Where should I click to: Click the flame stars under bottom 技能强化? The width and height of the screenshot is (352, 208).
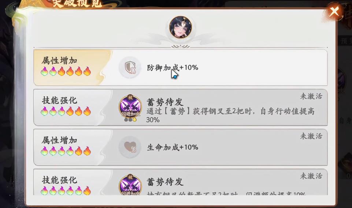[x=66, y=190]
